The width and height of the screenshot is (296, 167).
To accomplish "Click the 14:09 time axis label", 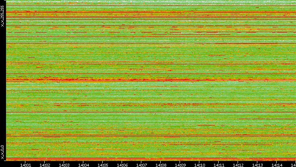I will click(180, 165).
